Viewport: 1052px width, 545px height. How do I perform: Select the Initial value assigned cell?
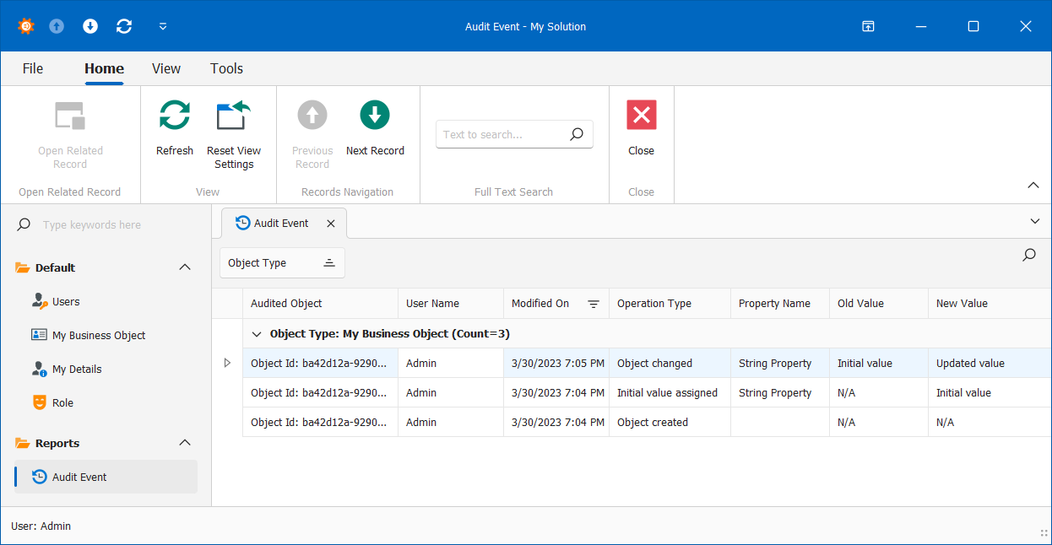pos(670,392)
